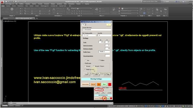193x108 pixels.
Task: Switch to the Gestisci ribbon tab
Action: click(x=31, y=6)
